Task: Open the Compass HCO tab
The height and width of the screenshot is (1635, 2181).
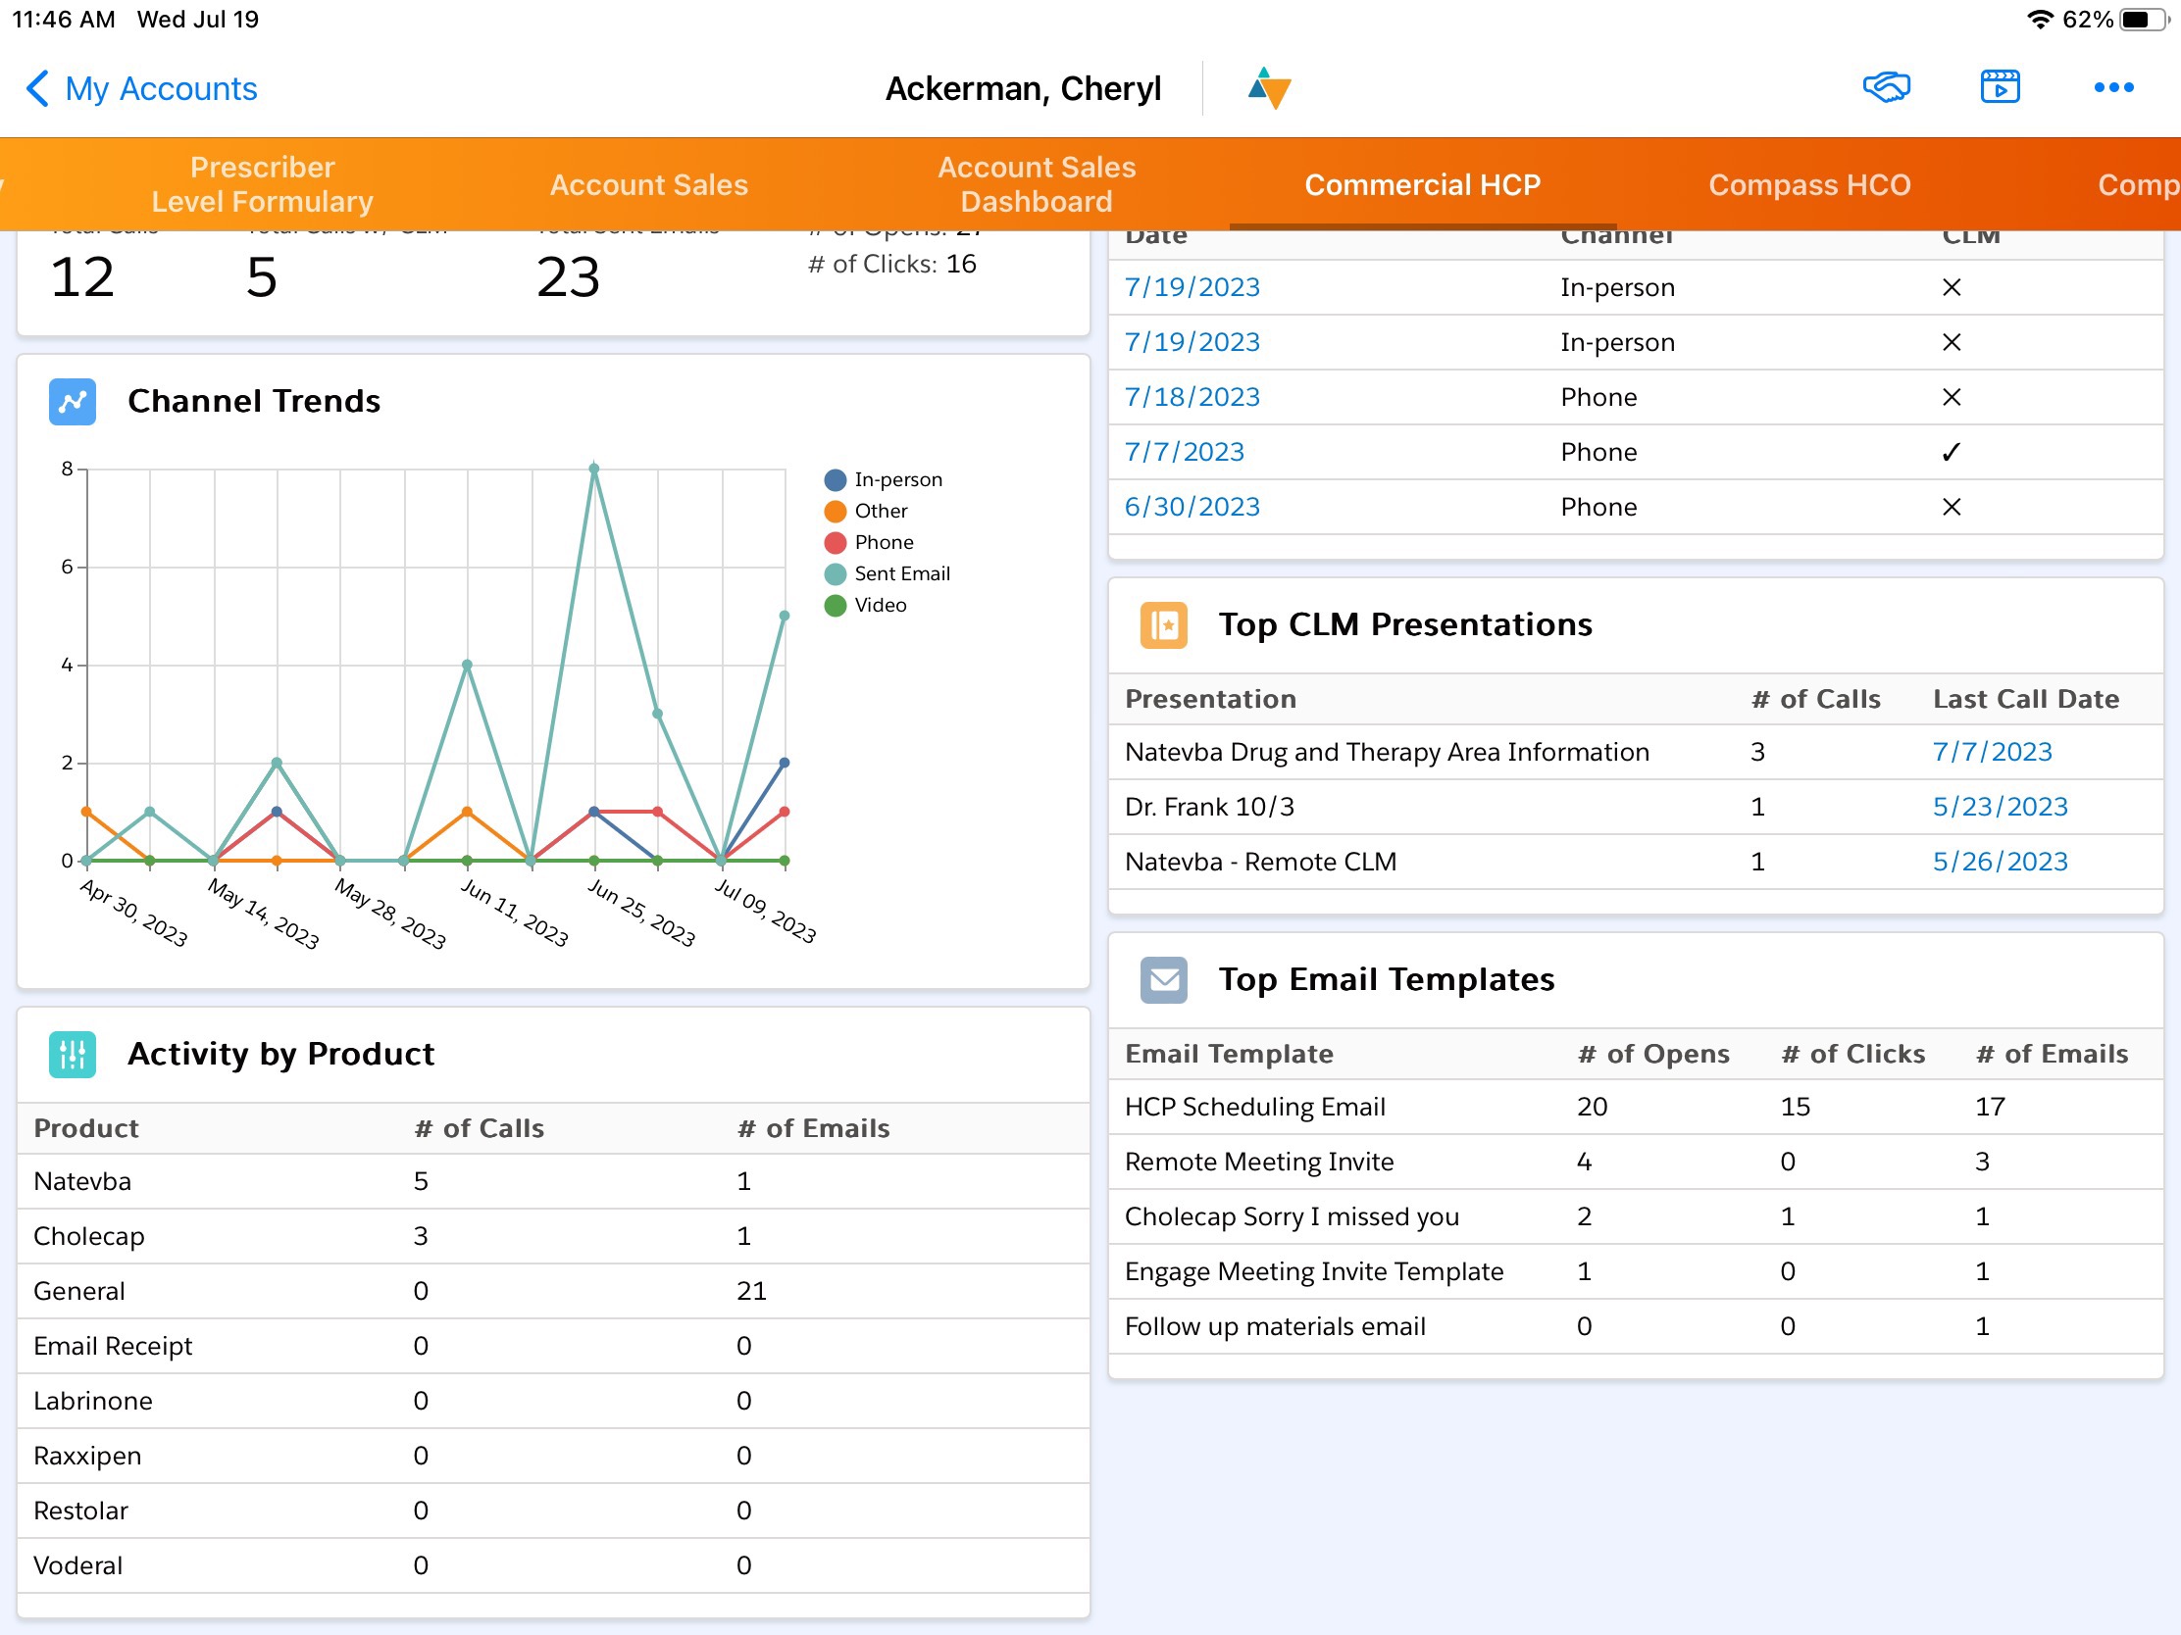Action: coord(1808,184)
